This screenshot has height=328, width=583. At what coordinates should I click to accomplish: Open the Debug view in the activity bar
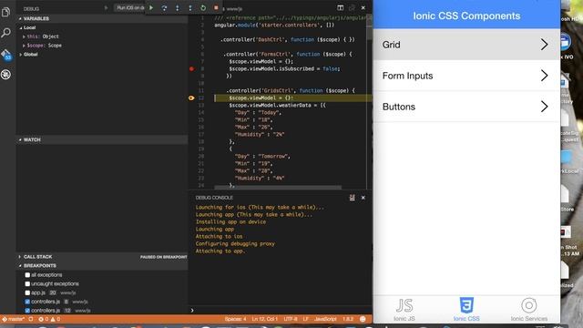pos(6,75)
